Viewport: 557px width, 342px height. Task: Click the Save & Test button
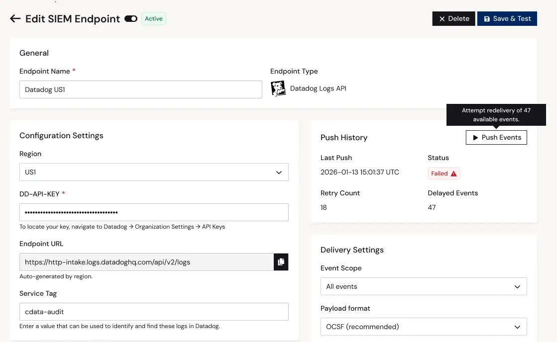click(507, 18)
